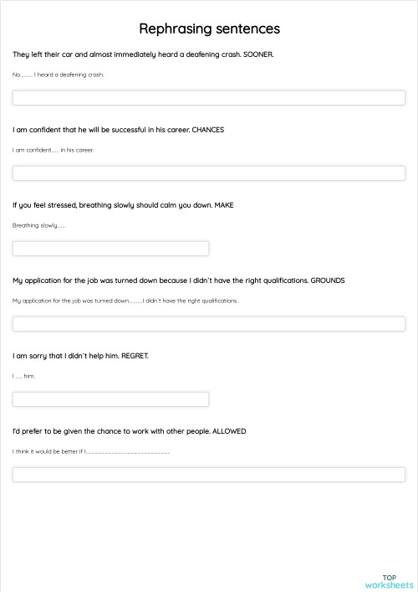The image size is (418, 592).
Task: Click the sentence ending with MAKE
Action: click(123, 205)
